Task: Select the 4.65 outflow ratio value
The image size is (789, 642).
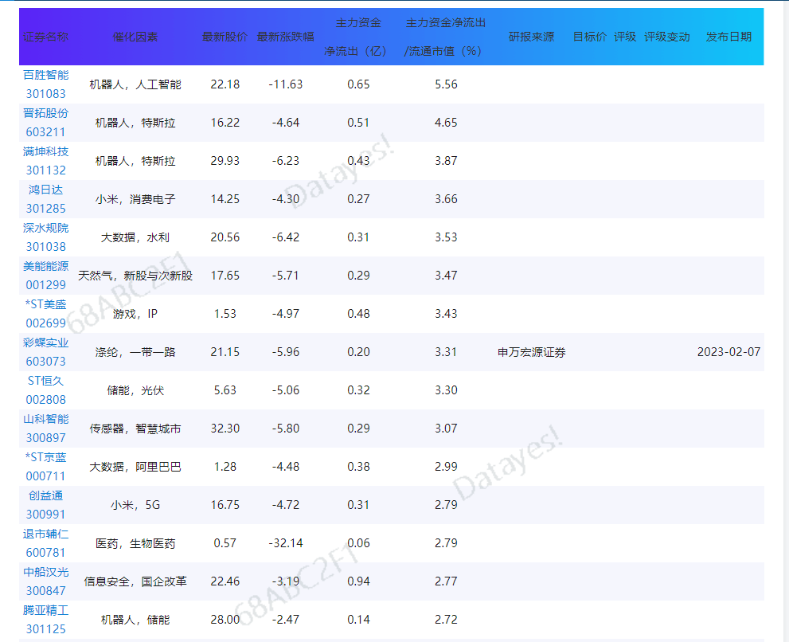Action: (x=446, y=123)
